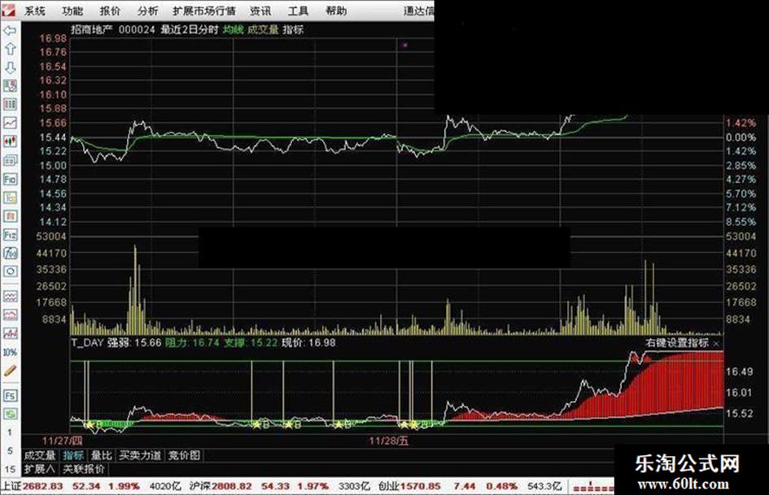Open the candlestick K-line chart icon
Screen dimensions: 769x495
coord(10,141)
